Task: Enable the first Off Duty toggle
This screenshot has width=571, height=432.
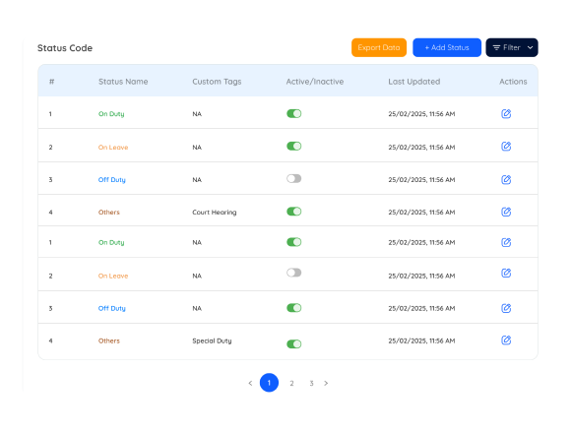Action: point(294,179)
